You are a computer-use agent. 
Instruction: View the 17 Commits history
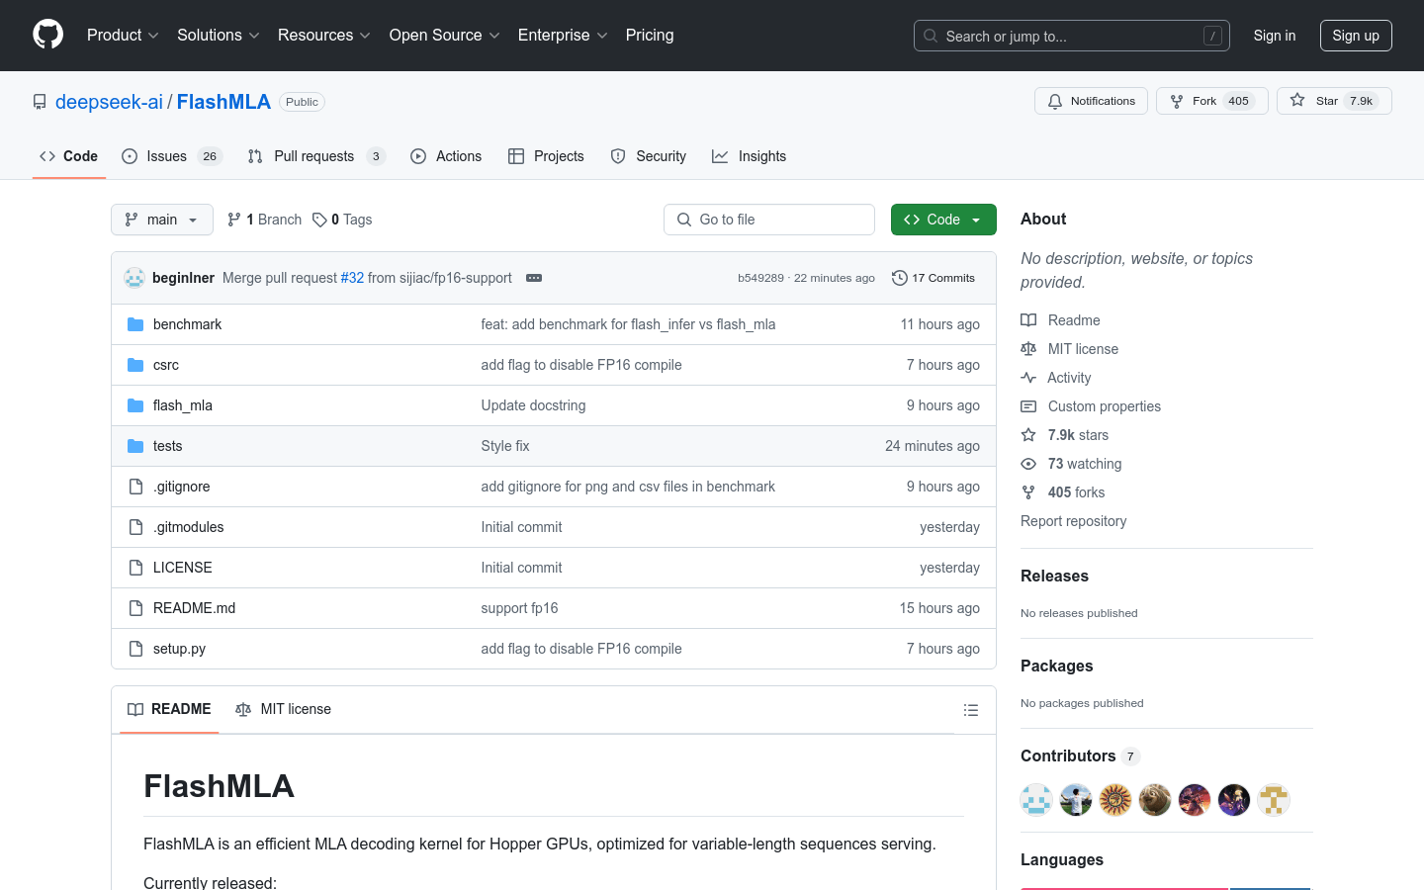point(934,278)
